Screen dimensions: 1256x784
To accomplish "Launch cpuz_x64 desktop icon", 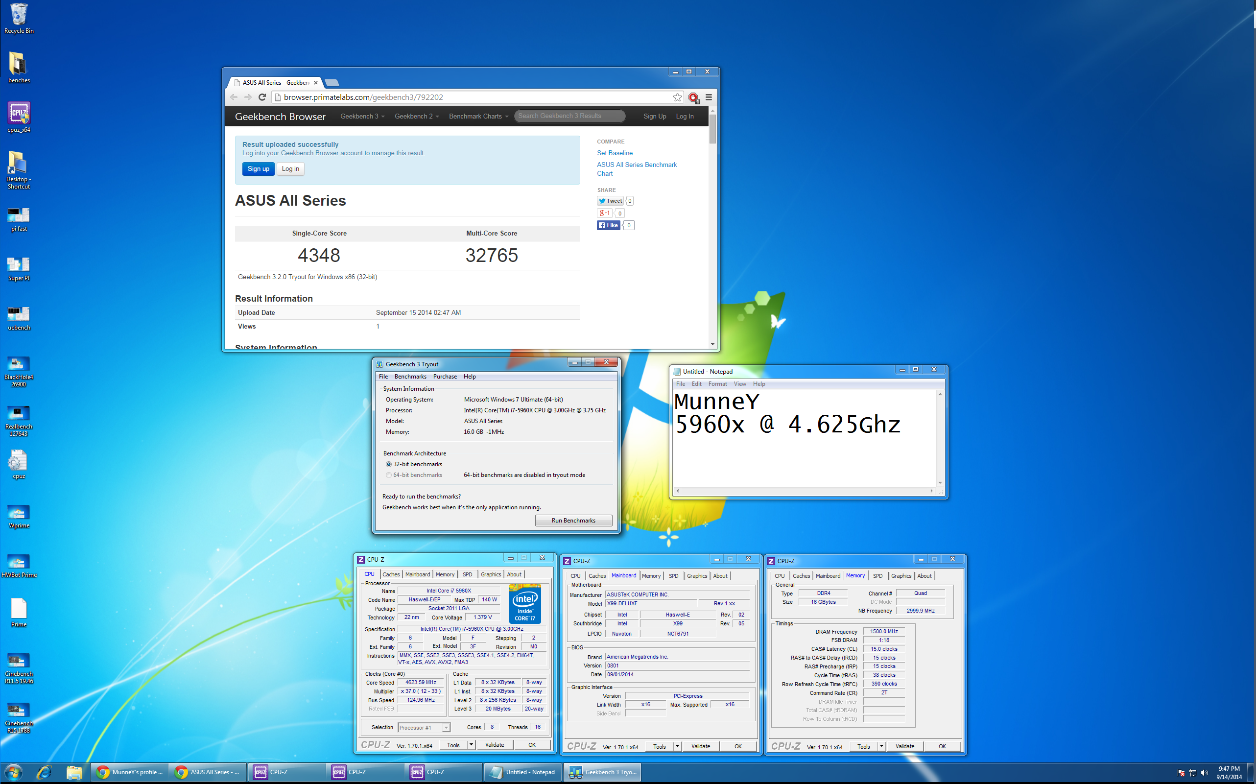I will (19, 117).
